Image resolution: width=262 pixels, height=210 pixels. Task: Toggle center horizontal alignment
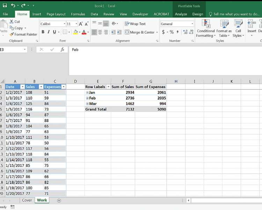[x=100, y=32]
